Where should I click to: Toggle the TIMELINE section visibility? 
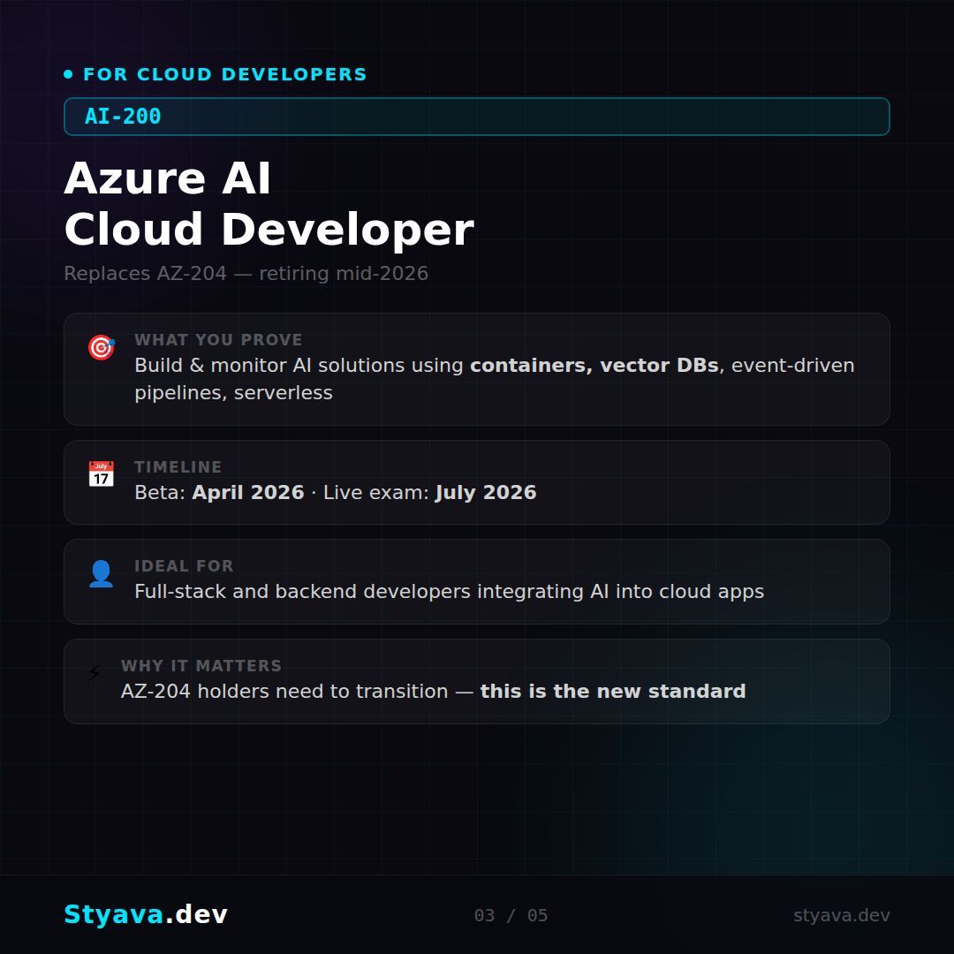tap(477, 482)
